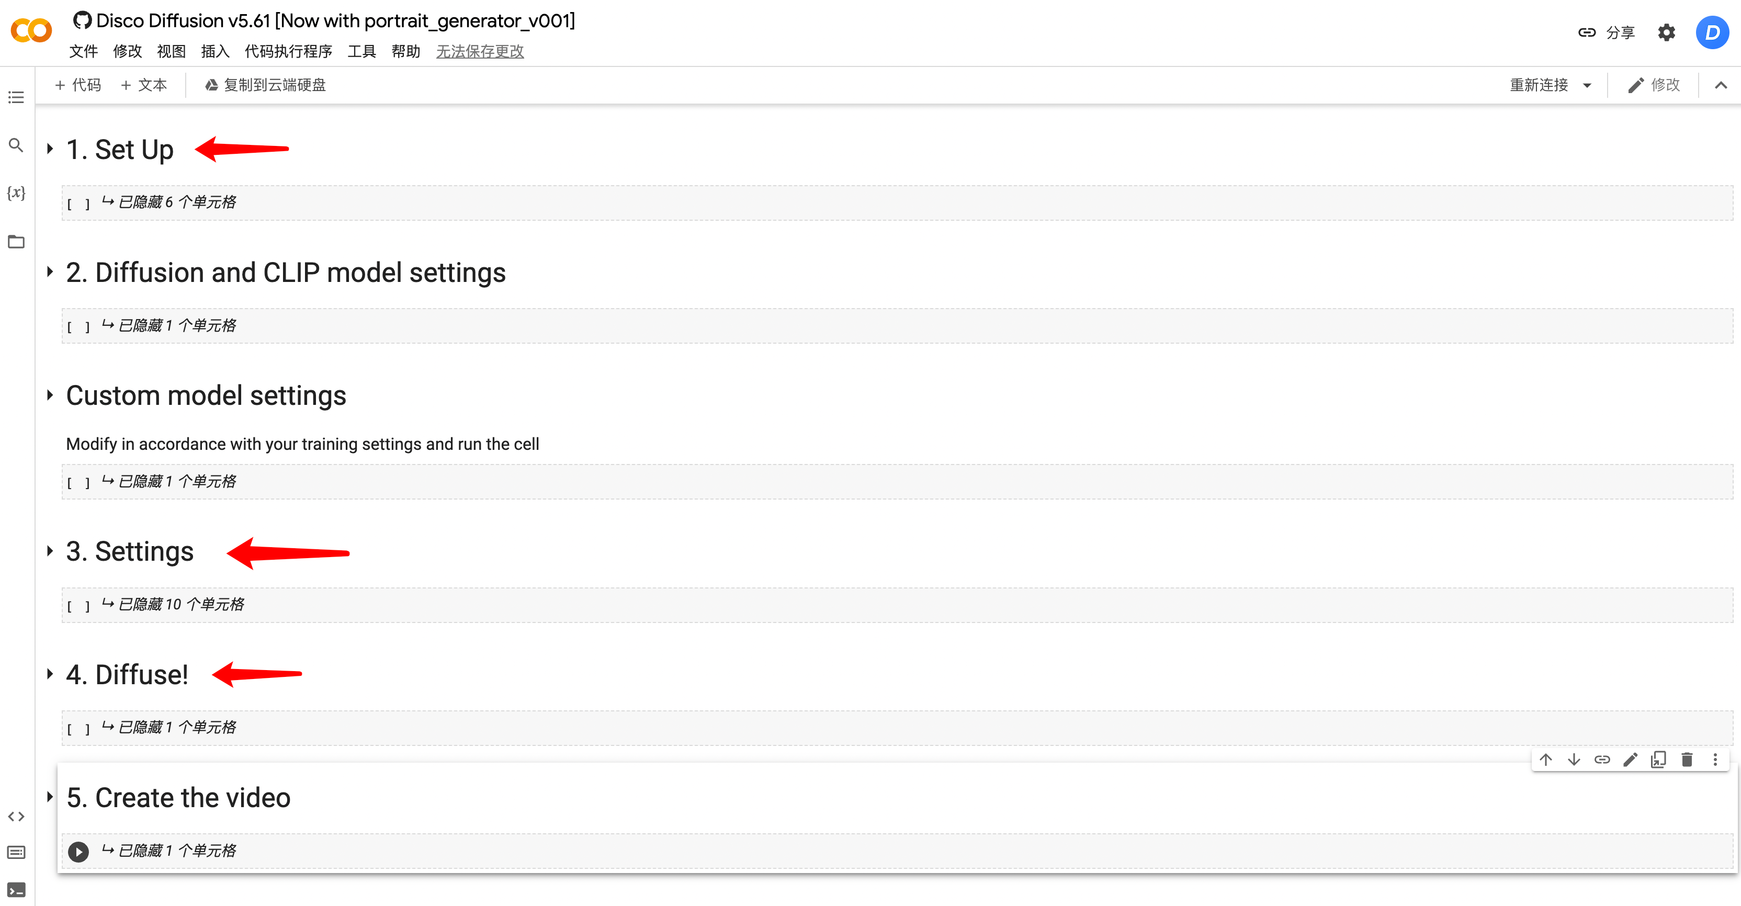Open the 代码执行程序 menu
Viewport: 1741px width, 906px height.
point(289,51)
